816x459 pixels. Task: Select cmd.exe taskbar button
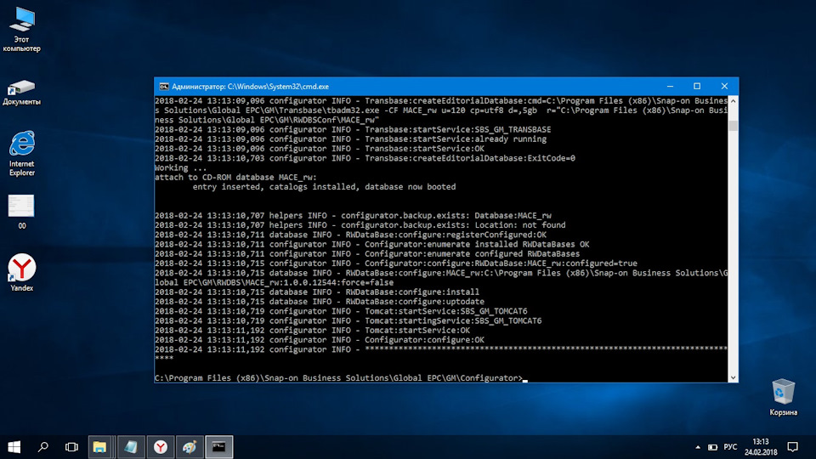tap(219, 447)
